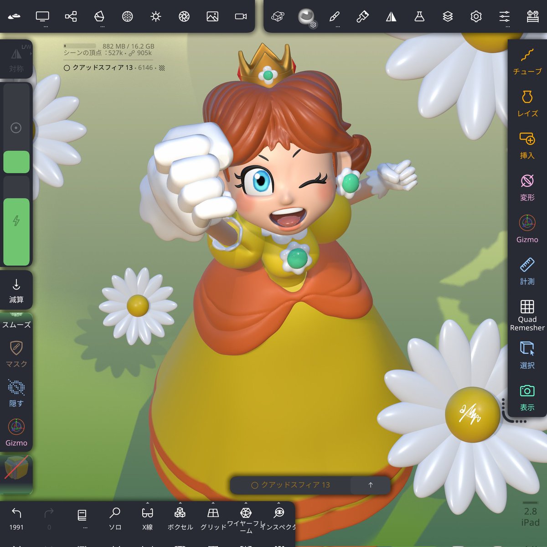
Task: Click the green color swatch on radius bar
Action: click(16, 162)
